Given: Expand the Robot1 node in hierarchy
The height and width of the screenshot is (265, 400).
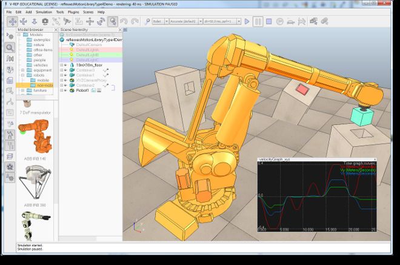Looking at the screenshot, I should [x=61, y=90].
